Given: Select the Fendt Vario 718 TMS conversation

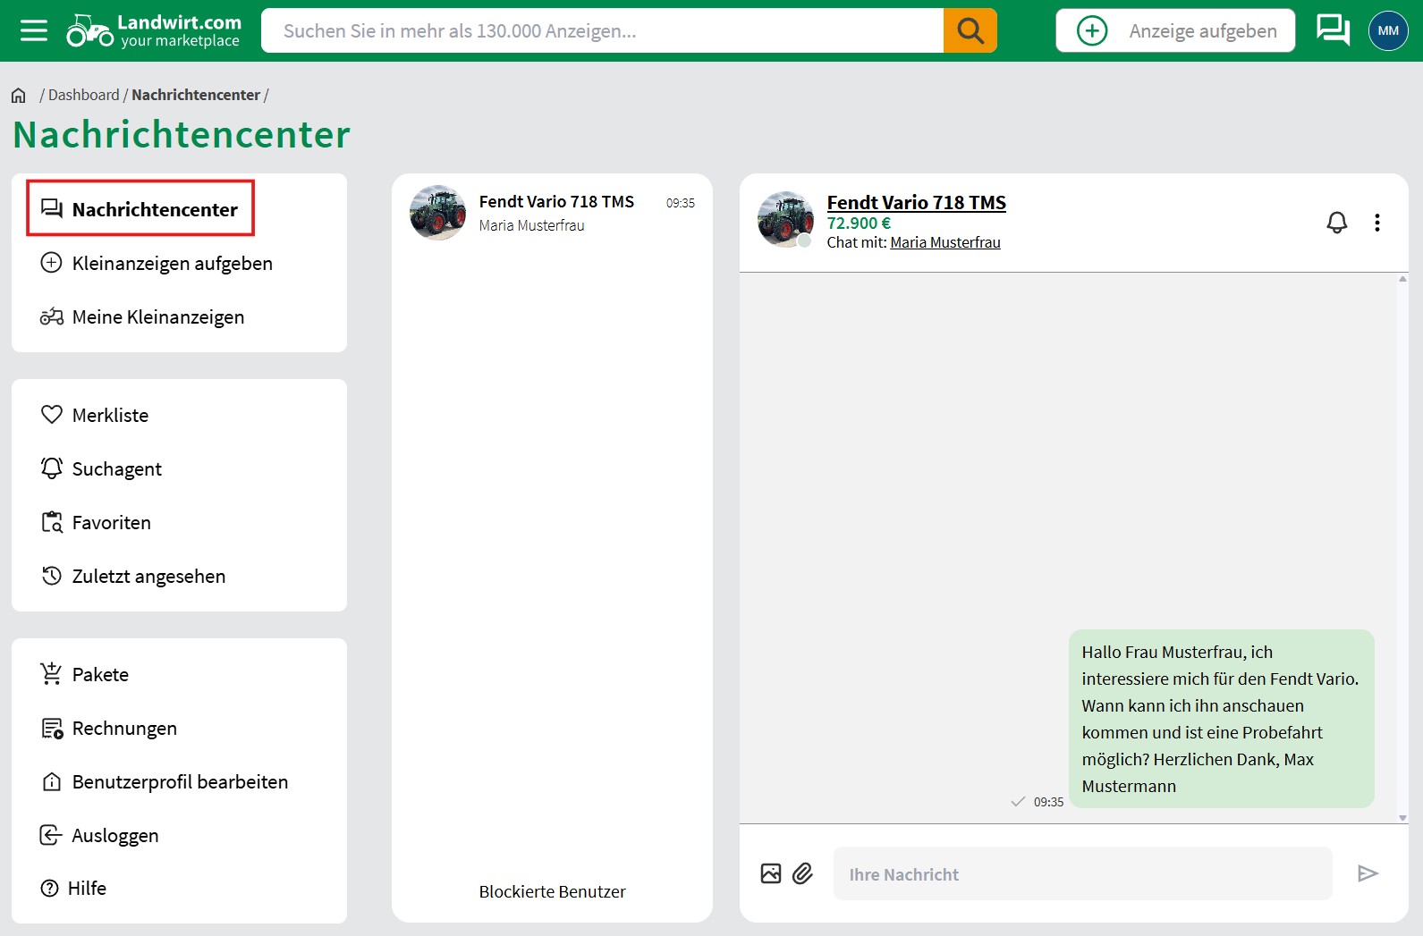Looking at the screenshot, I should point(552,213).
